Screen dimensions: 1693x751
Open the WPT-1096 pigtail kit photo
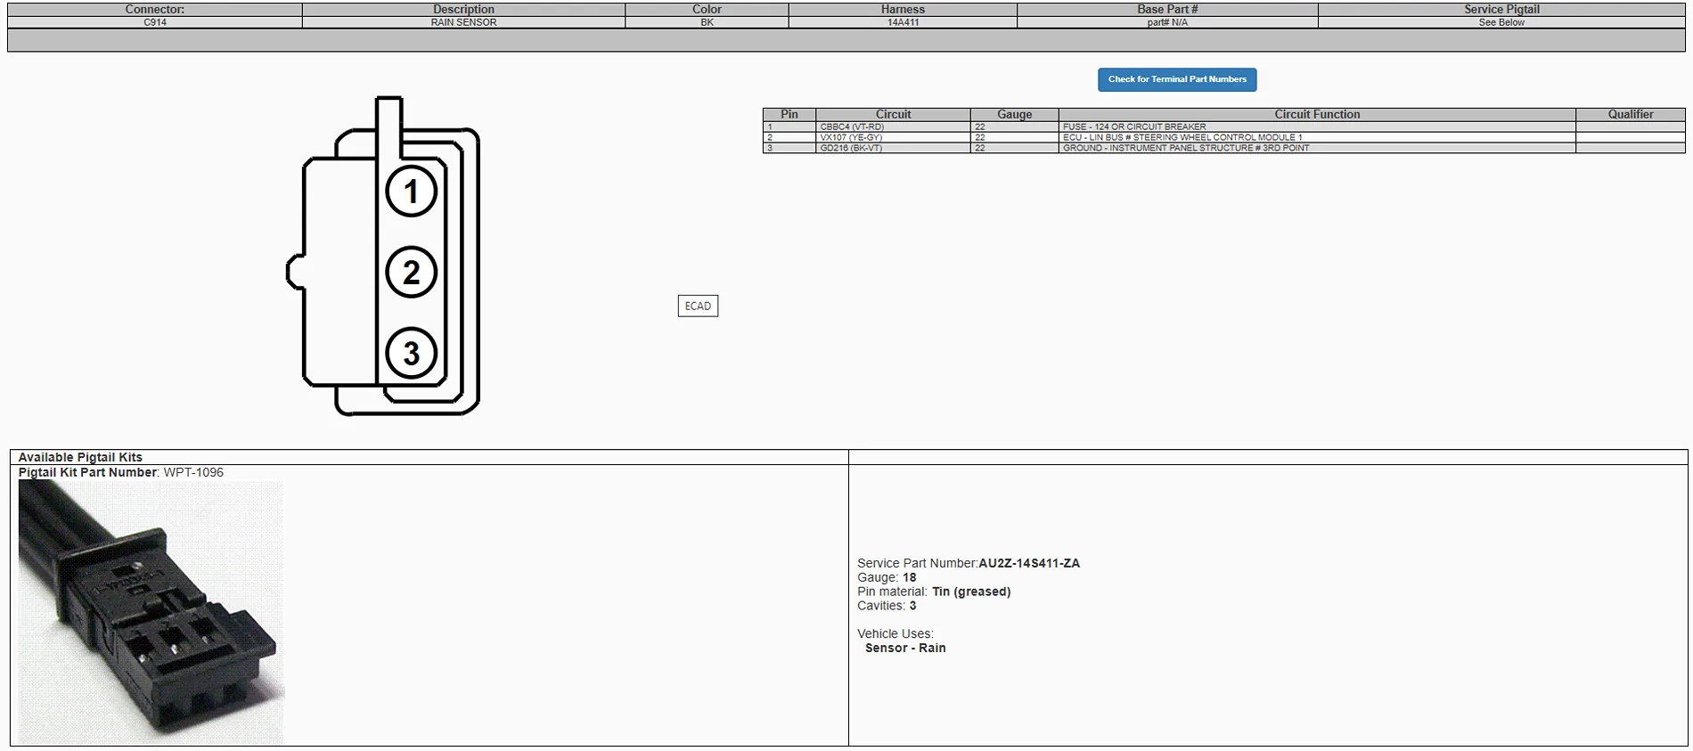[151, 612]
